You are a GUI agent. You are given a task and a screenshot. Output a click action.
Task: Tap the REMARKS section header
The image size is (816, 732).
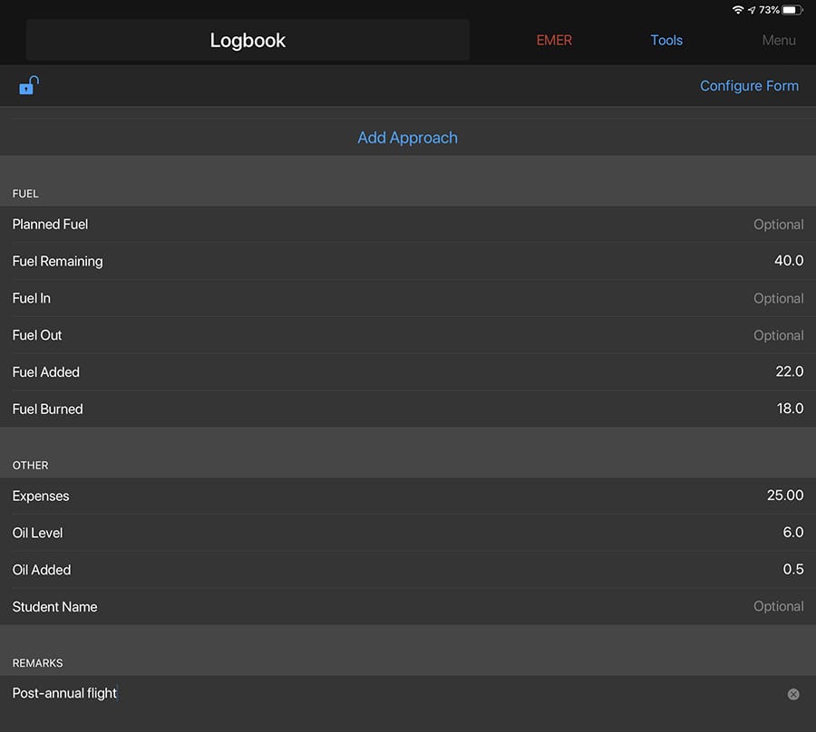[37, 663]
